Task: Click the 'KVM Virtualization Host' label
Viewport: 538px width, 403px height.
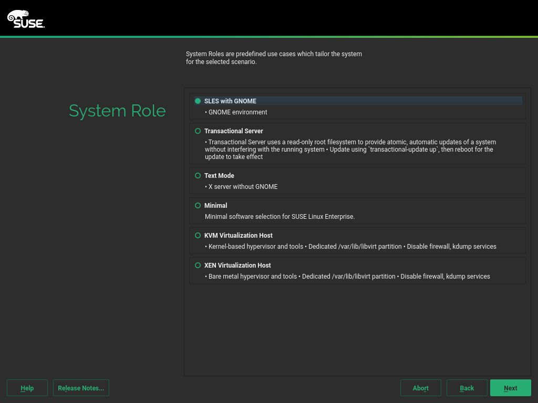Action: [239, 236]
